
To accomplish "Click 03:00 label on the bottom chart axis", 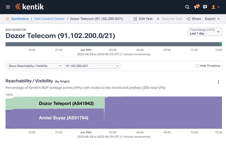I will click(113, 132).
